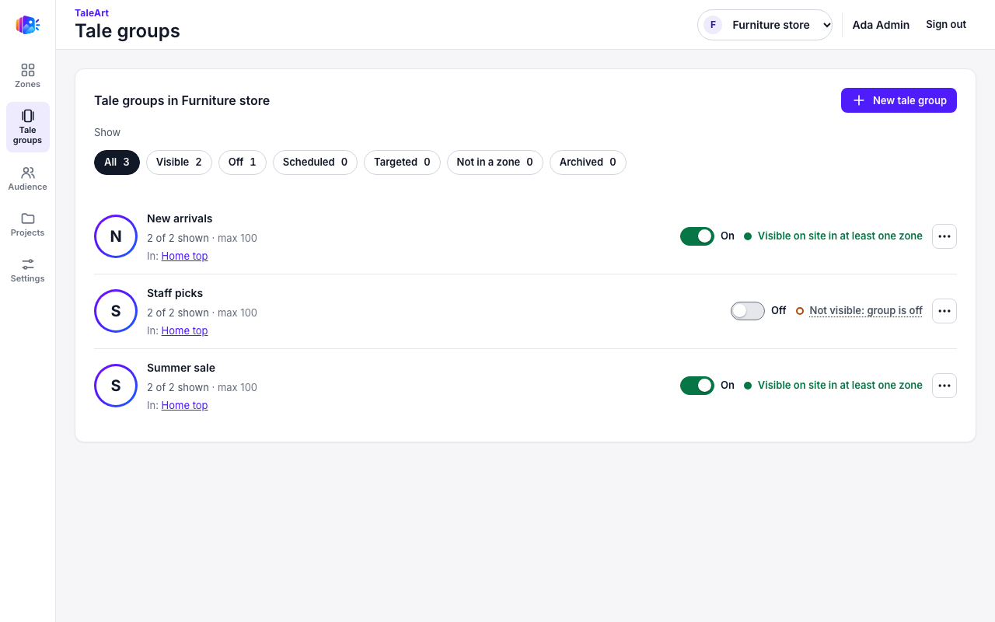Click Sign out
Viewport: 995px width, 622px height.
[946, 25]
